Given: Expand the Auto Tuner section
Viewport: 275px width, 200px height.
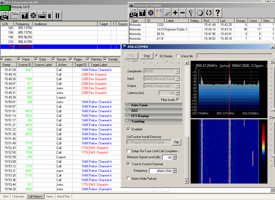Looking at the screenshot, I should pos(127,105).
